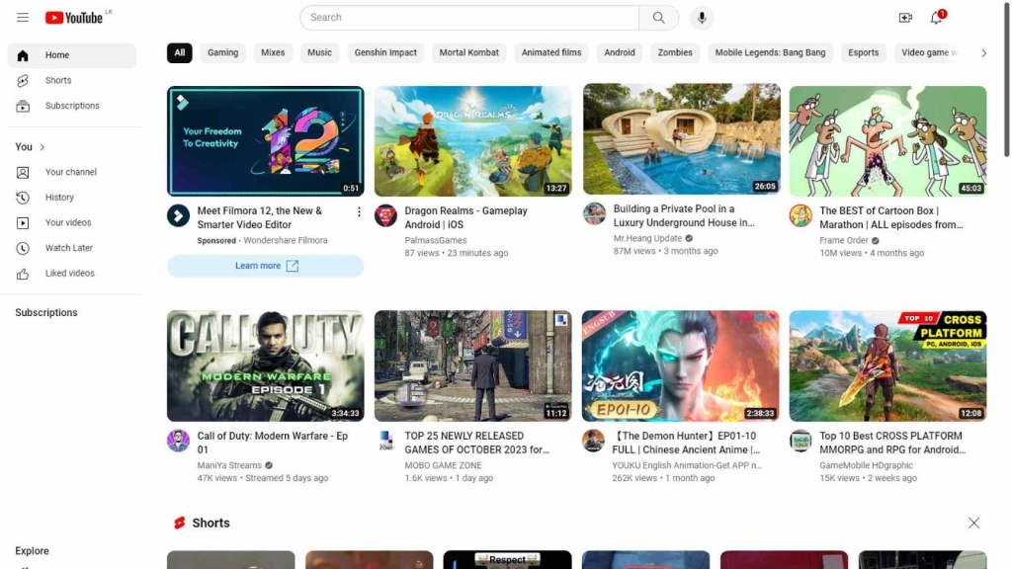Select the Mobile Legends: Bang Bang chip
Viewport: 1012px width, 569px height.
tap(770, 53)
